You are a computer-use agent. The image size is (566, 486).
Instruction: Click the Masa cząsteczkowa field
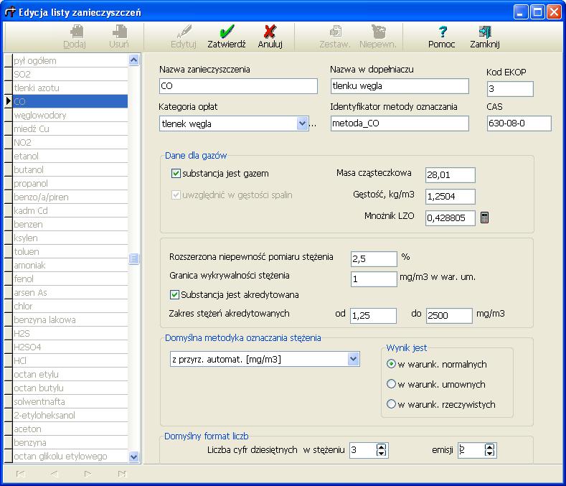(450, 175)
